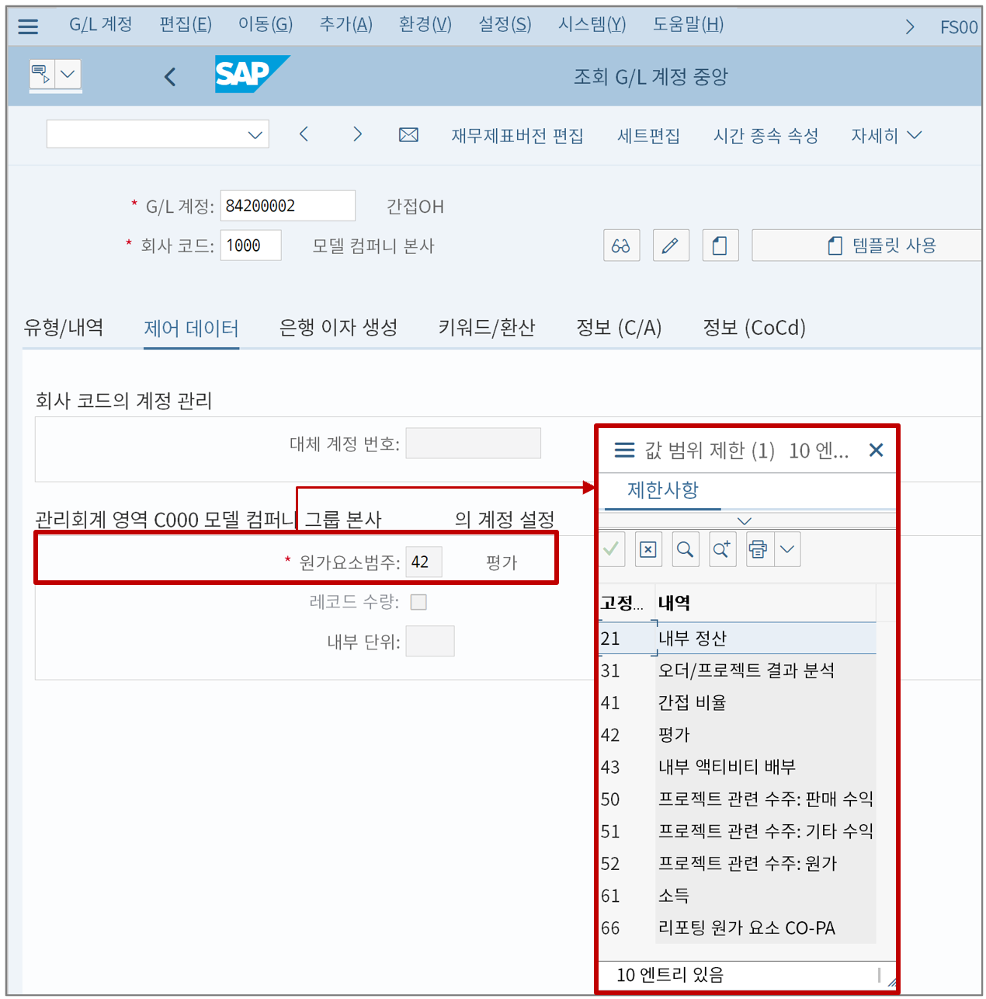
Task: Click the 내부 단위 field
Action: coord(430,642)
